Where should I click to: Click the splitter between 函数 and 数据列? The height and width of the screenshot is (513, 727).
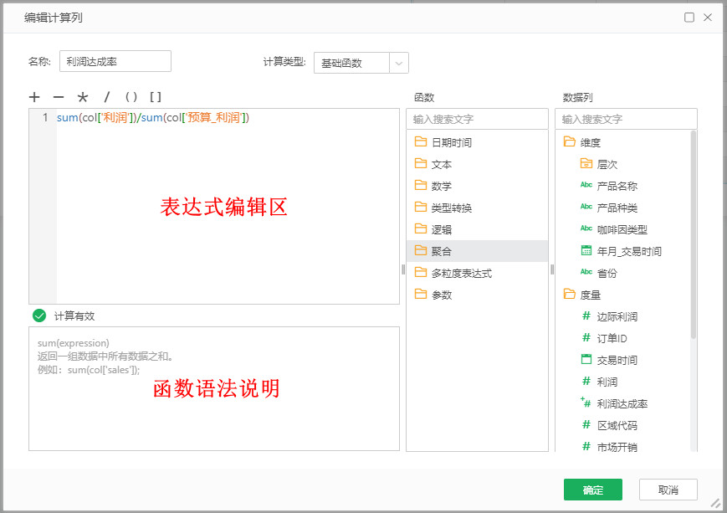tap(552, 269)
